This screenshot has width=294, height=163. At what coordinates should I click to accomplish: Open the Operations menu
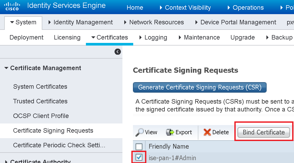pos(247,8)
